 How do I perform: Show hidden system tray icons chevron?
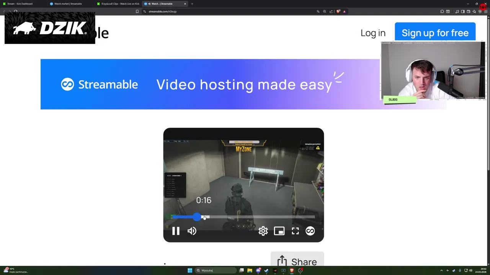click(x=441, y=270)
